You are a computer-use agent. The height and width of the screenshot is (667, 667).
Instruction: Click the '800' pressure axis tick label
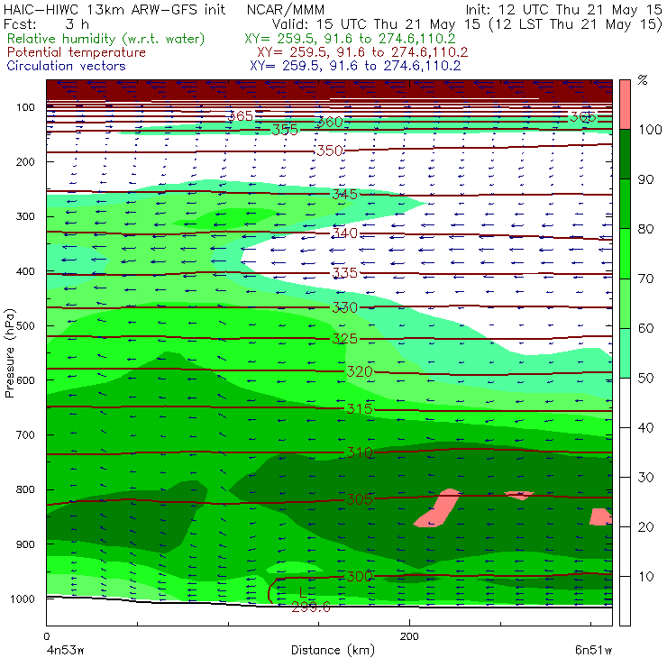coord(25,489)
